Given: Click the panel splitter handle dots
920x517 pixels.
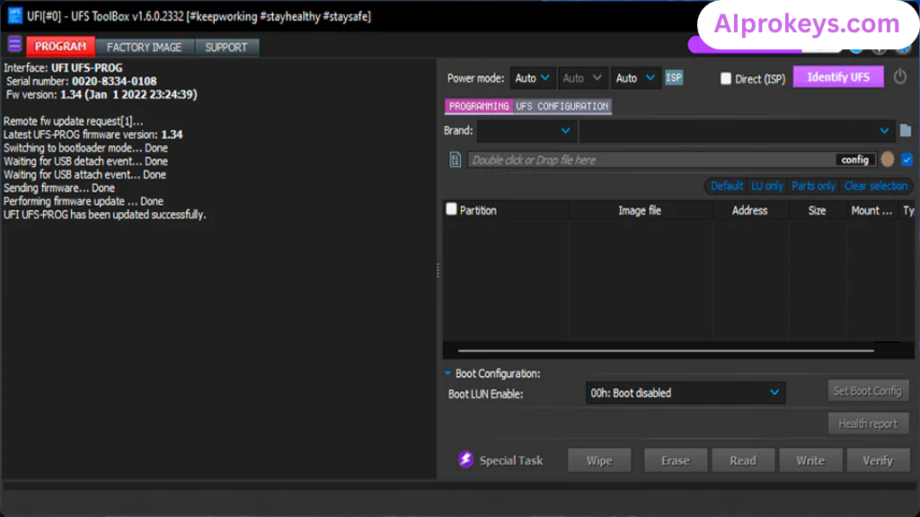Looking at the screenshot, I should click(438, 270).
